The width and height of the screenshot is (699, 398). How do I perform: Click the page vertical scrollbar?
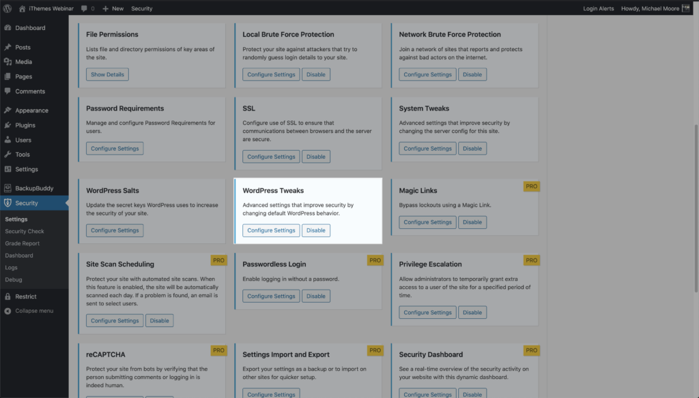click(x=696, y=208)
